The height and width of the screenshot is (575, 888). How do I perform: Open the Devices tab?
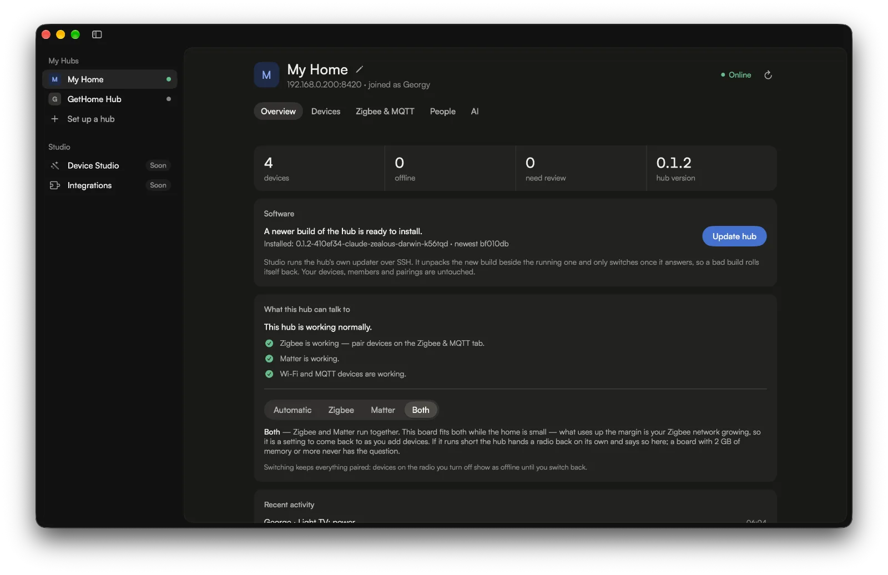click(x=326, y=112)
